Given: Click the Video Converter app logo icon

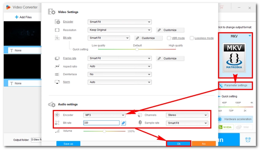Looking at the screenshot, I should pos(8,7).
